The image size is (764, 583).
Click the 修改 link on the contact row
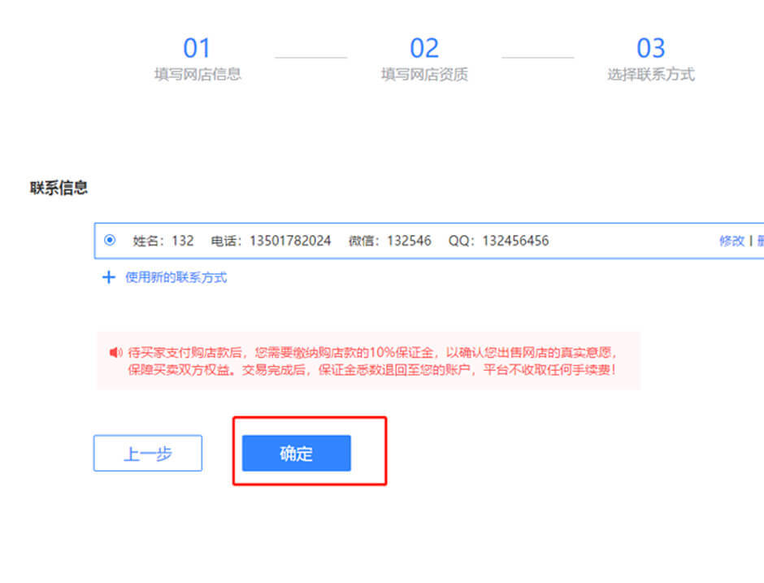pyautogui.click(x=731, y=241)
